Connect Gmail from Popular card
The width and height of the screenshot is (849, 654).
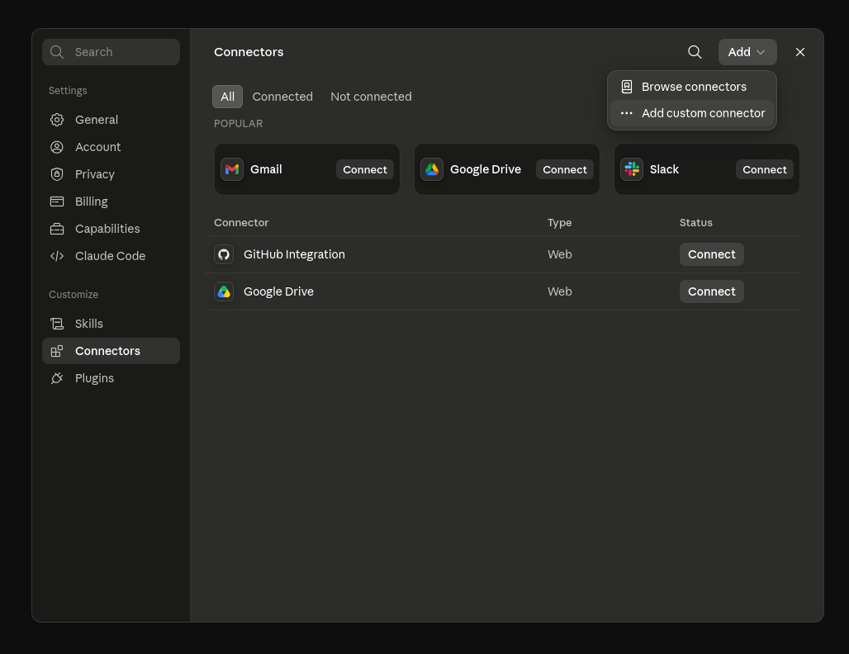(x=365, y=169)
